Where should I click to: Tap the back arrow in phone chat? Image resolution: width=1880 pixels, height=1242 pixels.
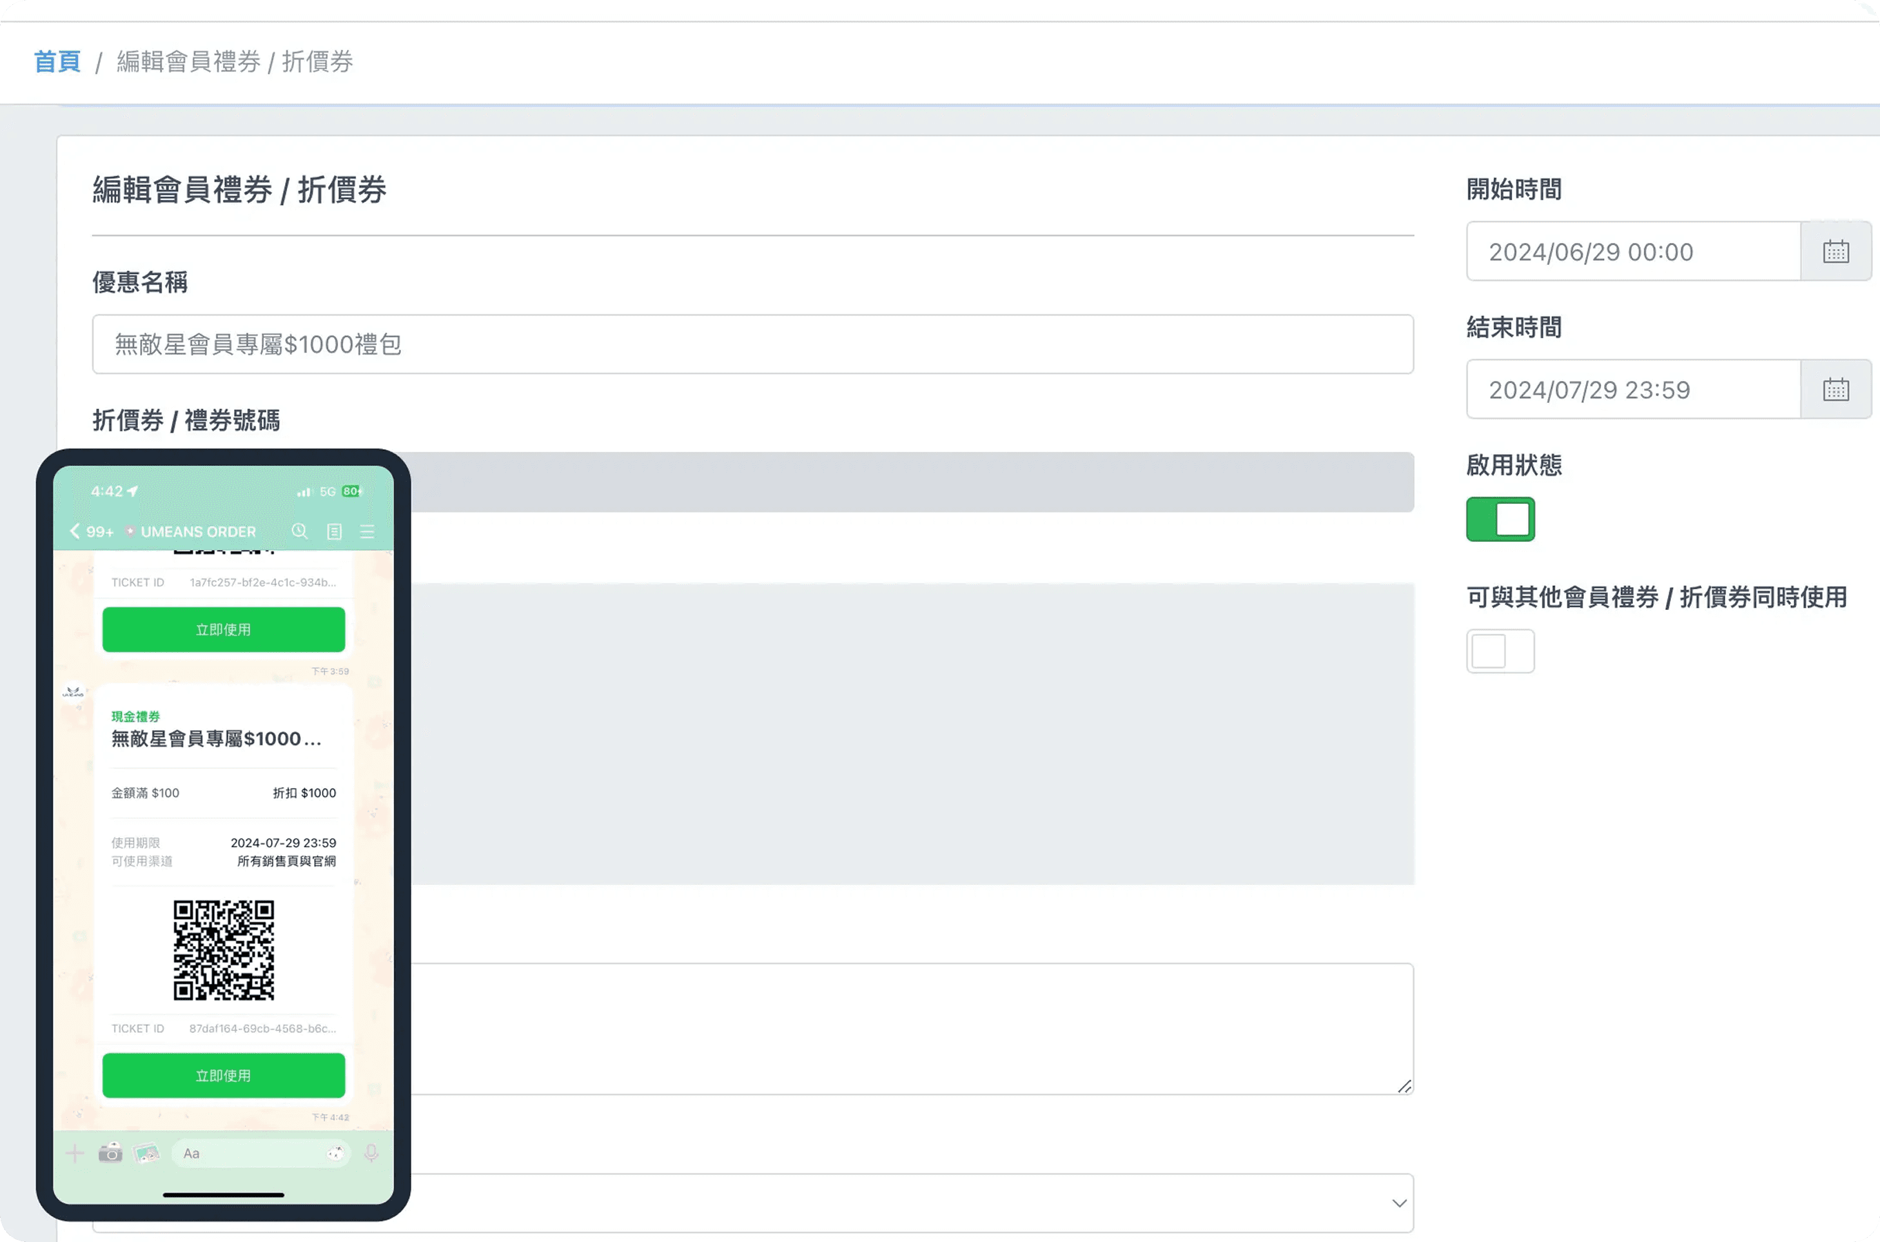point(75,531)
